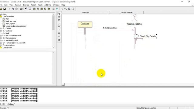Click the Fit In Window icon
Screen dimensions: 194x109
click(x=69, y=9)
